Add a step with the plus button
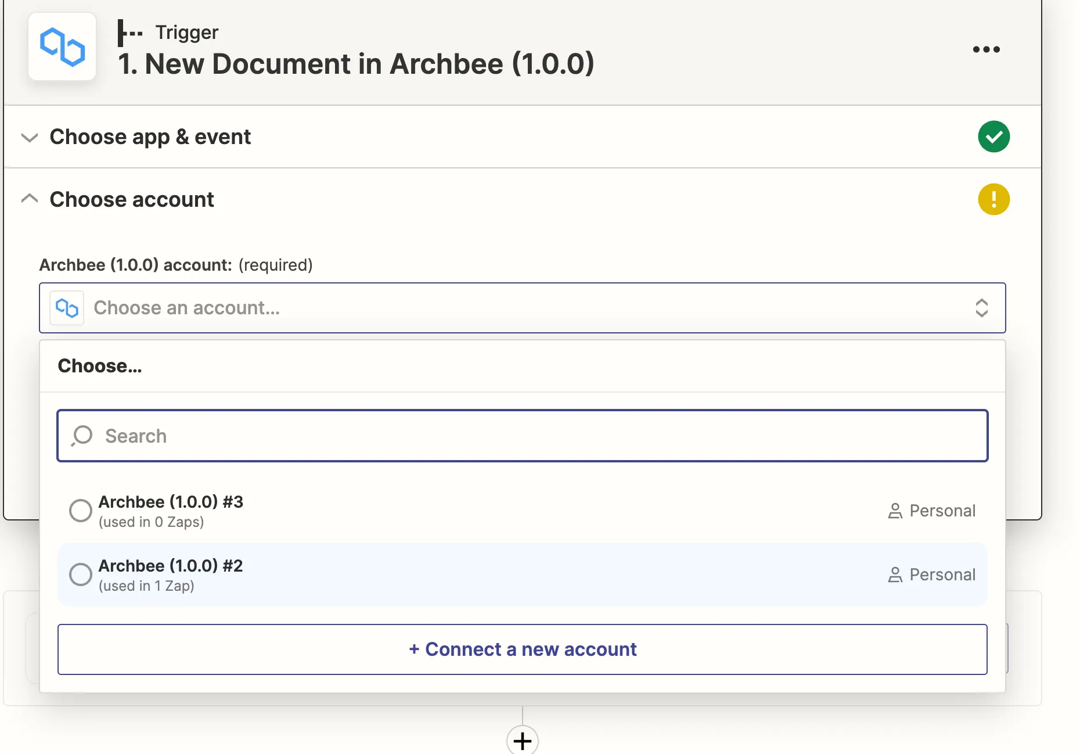Image resolution: width=1080 pixels, height=754 pixels. (x=523, y=740)
